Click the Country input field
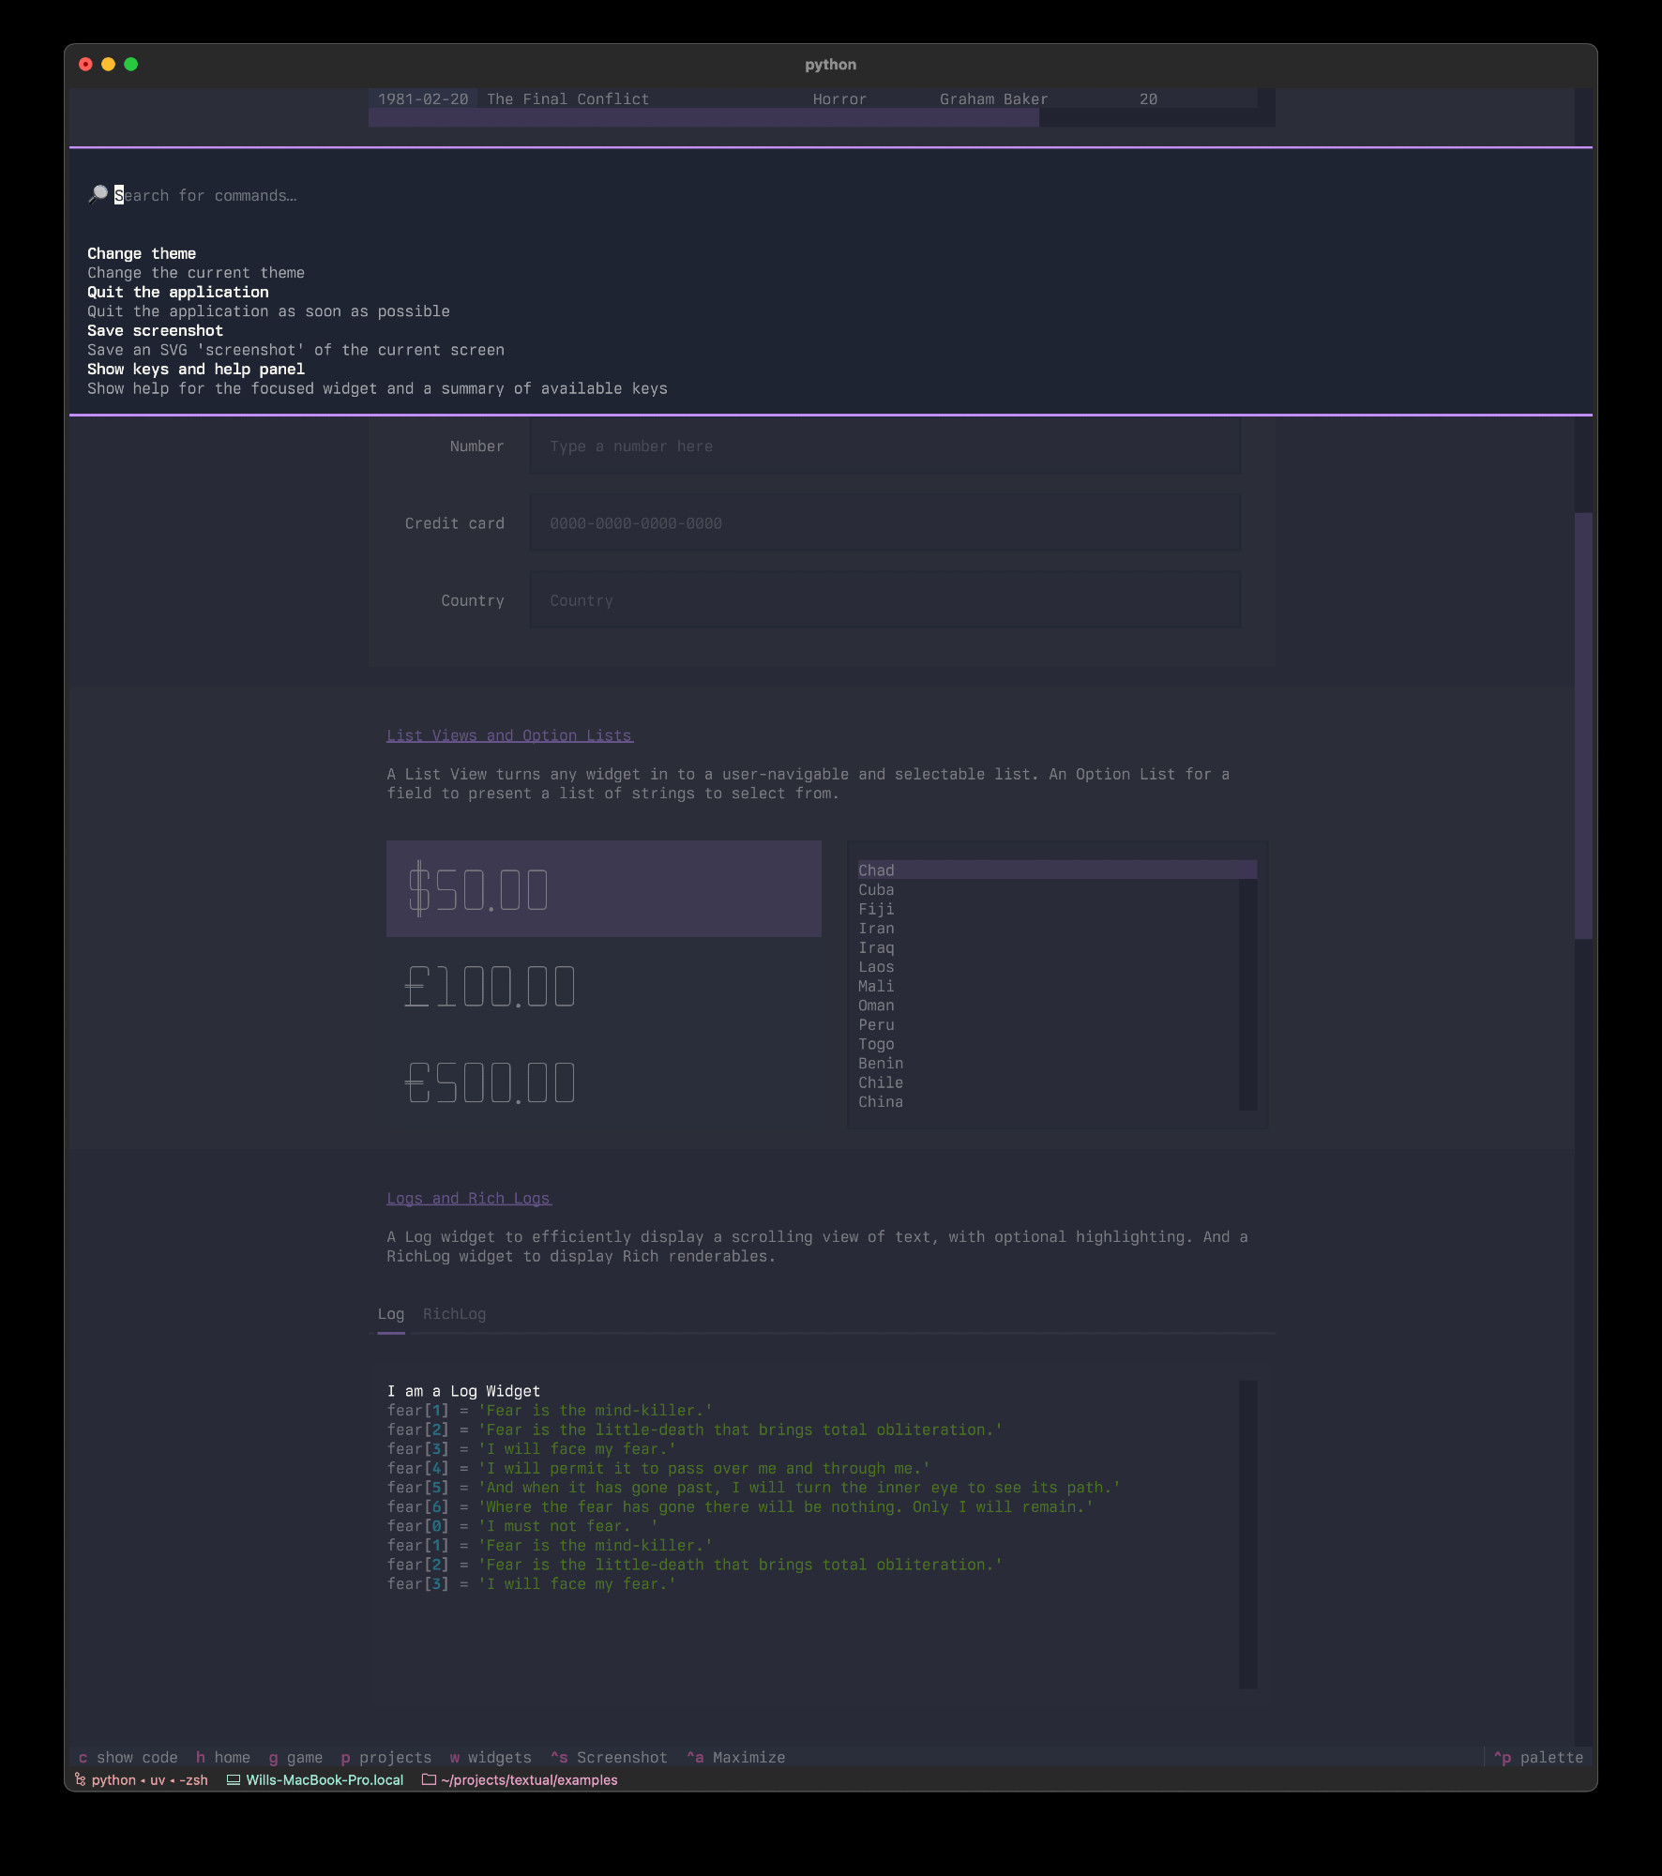 [x=884, y=600]
